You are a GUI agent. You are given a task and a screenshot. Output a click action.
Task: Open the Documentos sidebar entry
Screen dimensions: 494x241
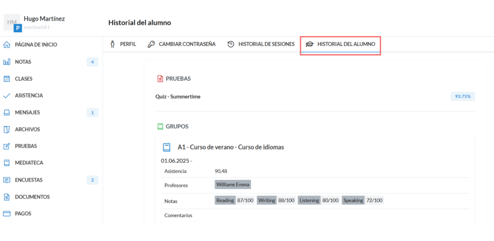pyautogui.click(x=32, y=197)
